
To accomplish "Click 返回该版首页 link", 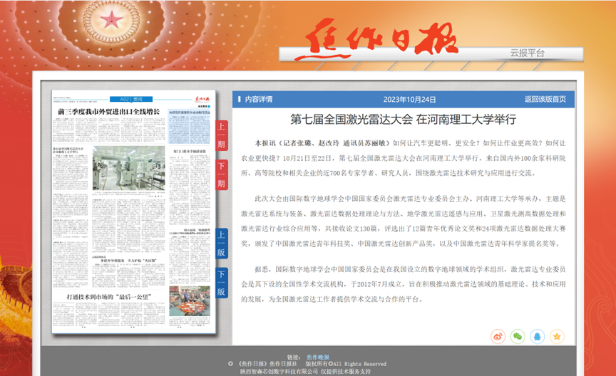I will [x=545, y=99].
